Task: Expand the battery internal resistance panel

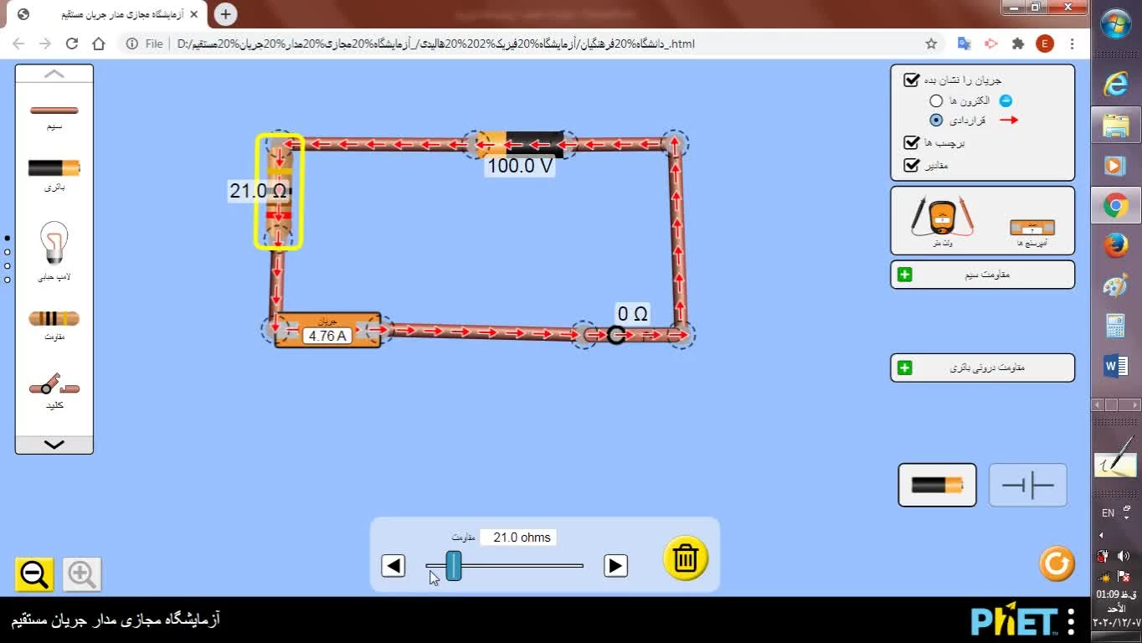Action: click(905, 368)
